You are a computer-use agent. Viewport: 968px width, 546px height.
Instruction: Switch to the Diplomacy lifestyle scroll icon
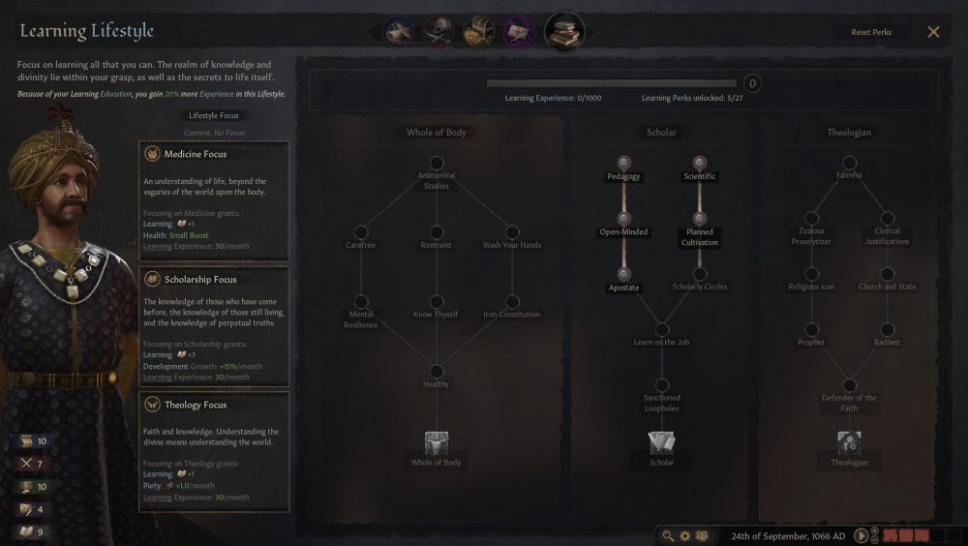coord(398,32)
